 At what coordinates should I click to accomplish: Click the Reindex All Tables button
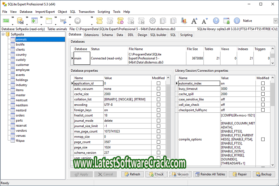(210, 174)
